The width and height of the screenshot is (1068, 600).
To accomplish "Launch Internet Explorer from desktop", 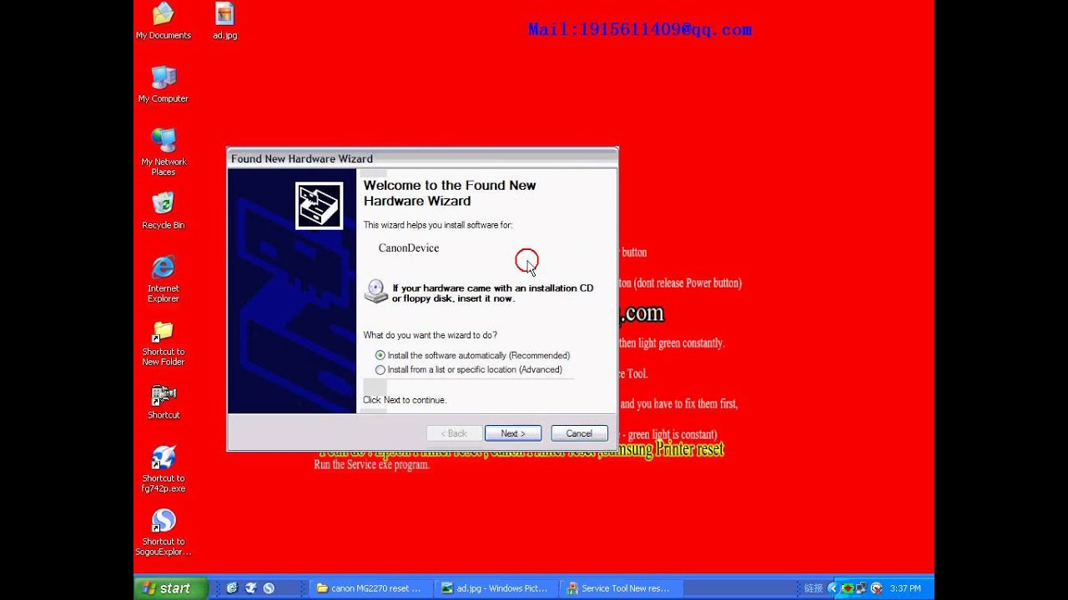I will 164,279.
